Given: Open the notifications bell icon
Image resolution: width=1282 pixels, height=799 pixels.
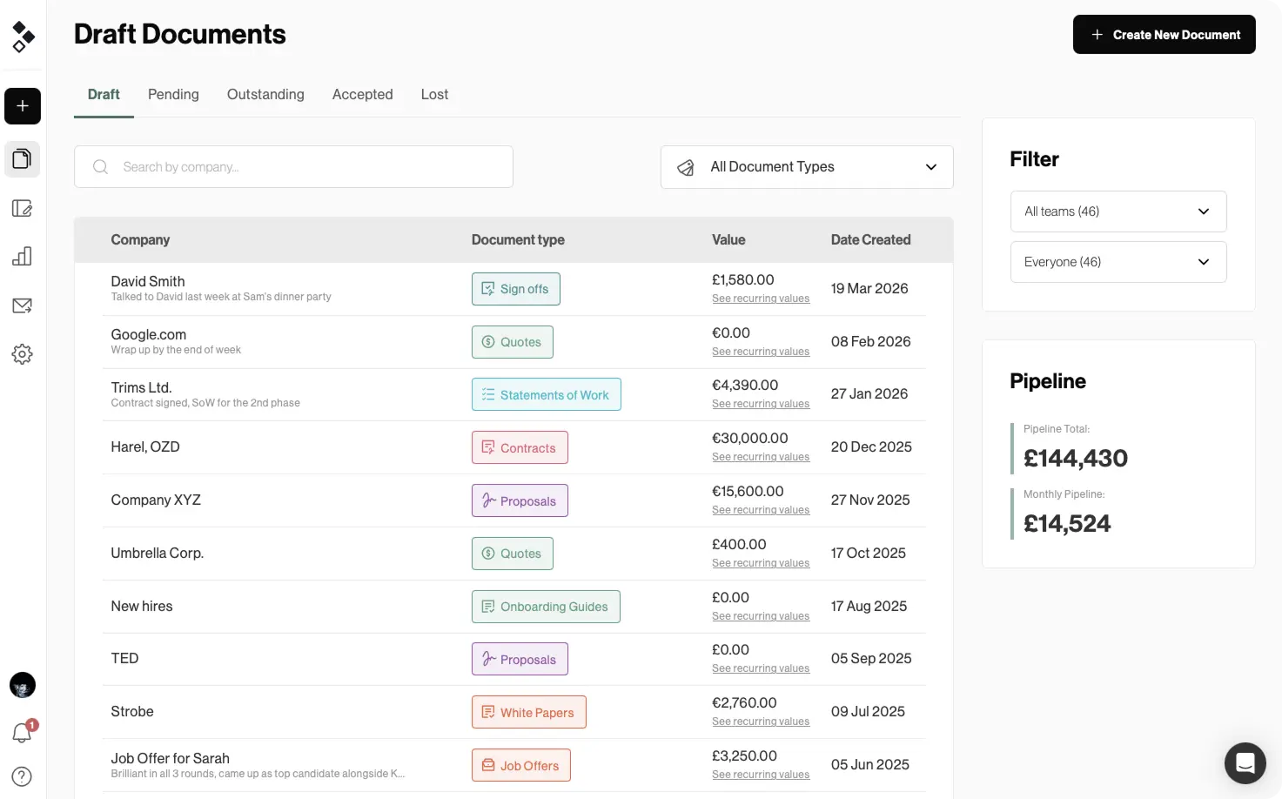Looking at the screenshot, I should pyautogui.click(x=23, y=733).
